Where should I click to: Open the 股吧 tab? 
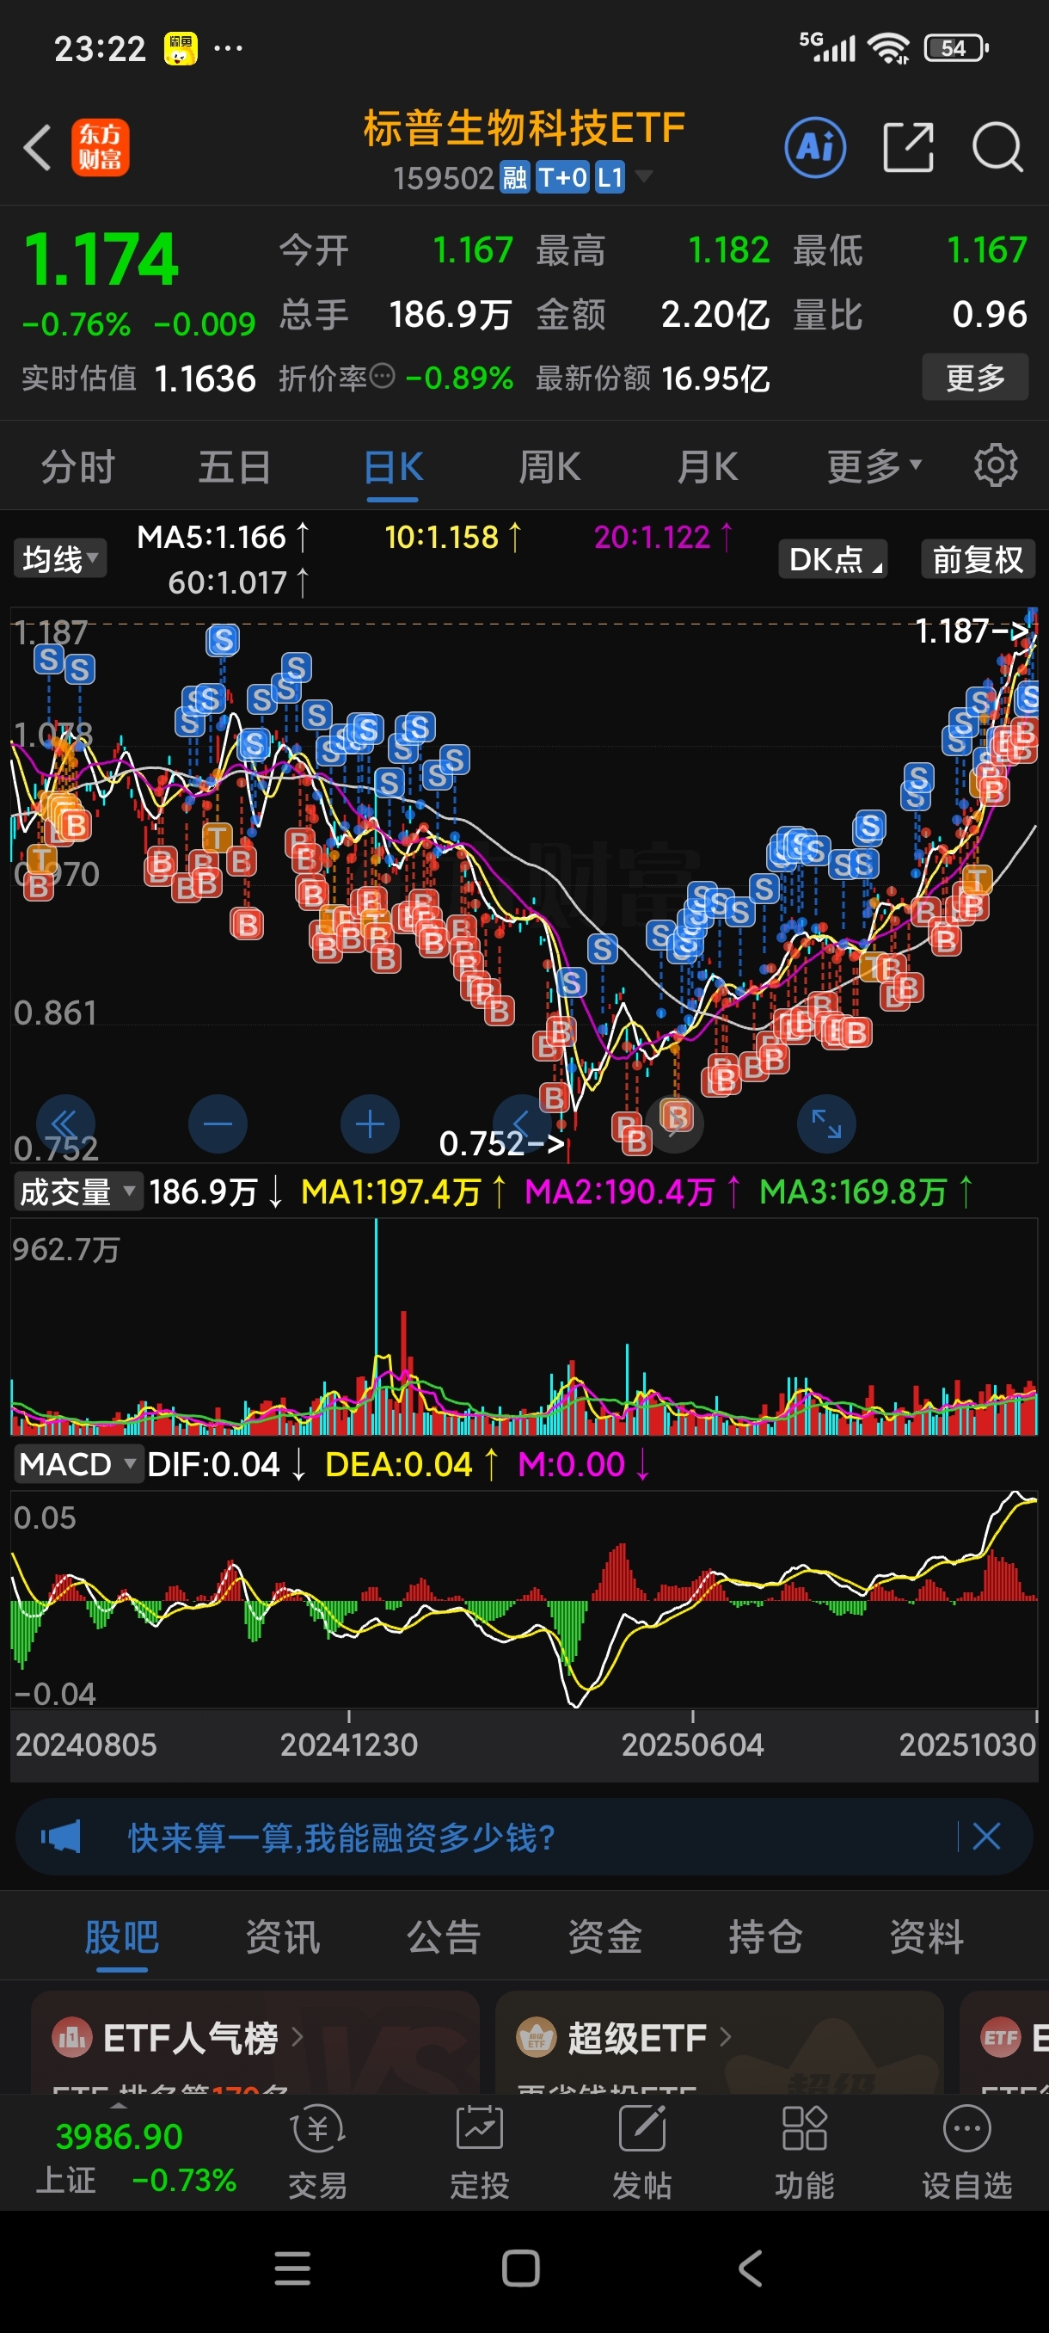click(121, 1936)
